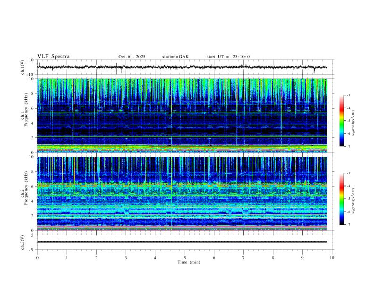
Task: Click time axis tick label "10" at far right
Action: (x=332, y=258)
